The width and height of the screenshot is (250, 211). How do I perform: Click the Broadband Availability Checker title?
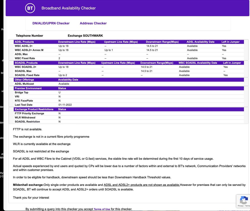click(68, 8)
